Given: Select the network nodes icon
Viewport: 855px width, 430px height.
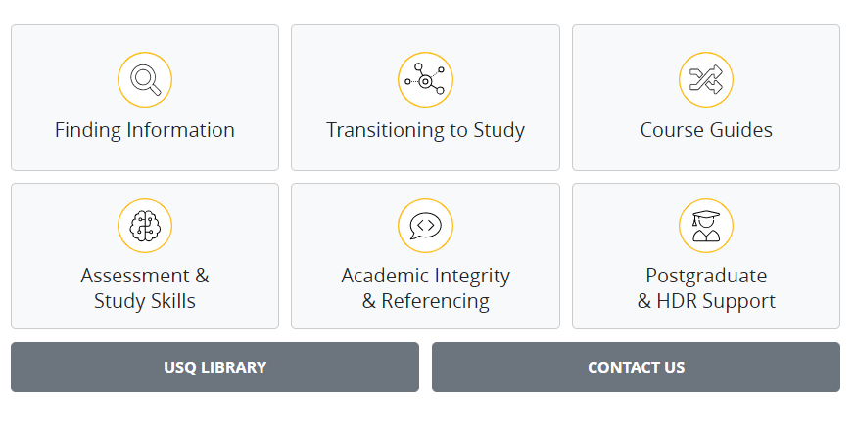Looking at the screenshot, I should coord(425,79).
